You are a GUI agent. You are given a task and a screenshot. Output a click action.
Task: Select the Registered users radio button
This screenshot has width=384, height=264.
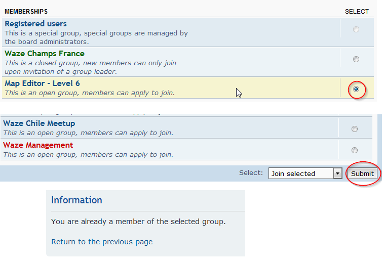356,29
